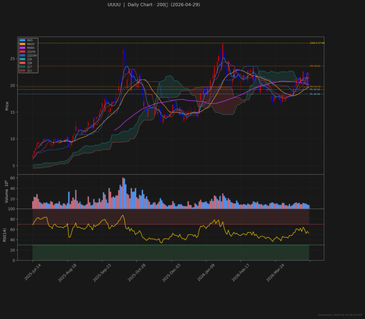The height and width of the screenshot is (319, 365).
Task: Click the 40 tick on the Volume axis
Action: 12,188
